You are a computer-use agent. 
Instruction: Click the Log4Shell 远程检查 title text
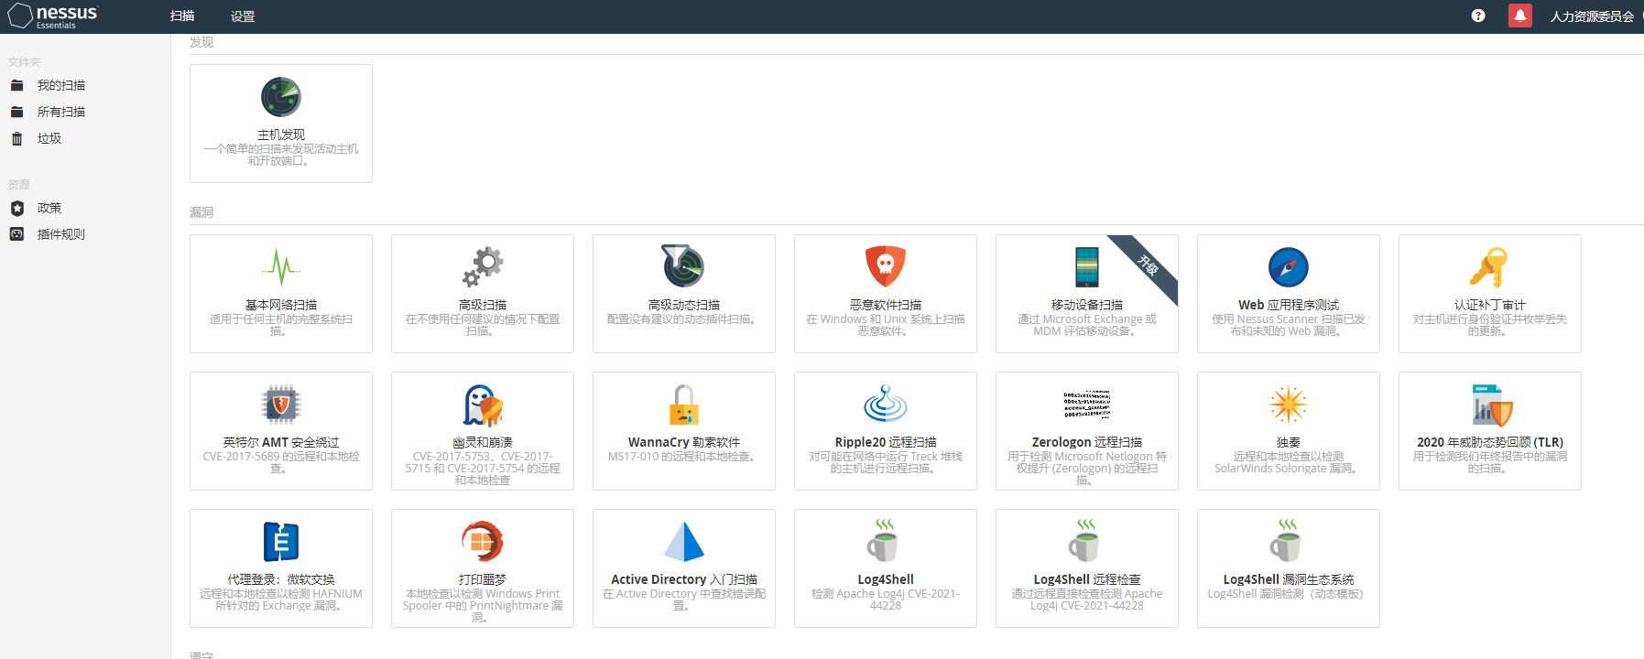(x=1087, y=579)
